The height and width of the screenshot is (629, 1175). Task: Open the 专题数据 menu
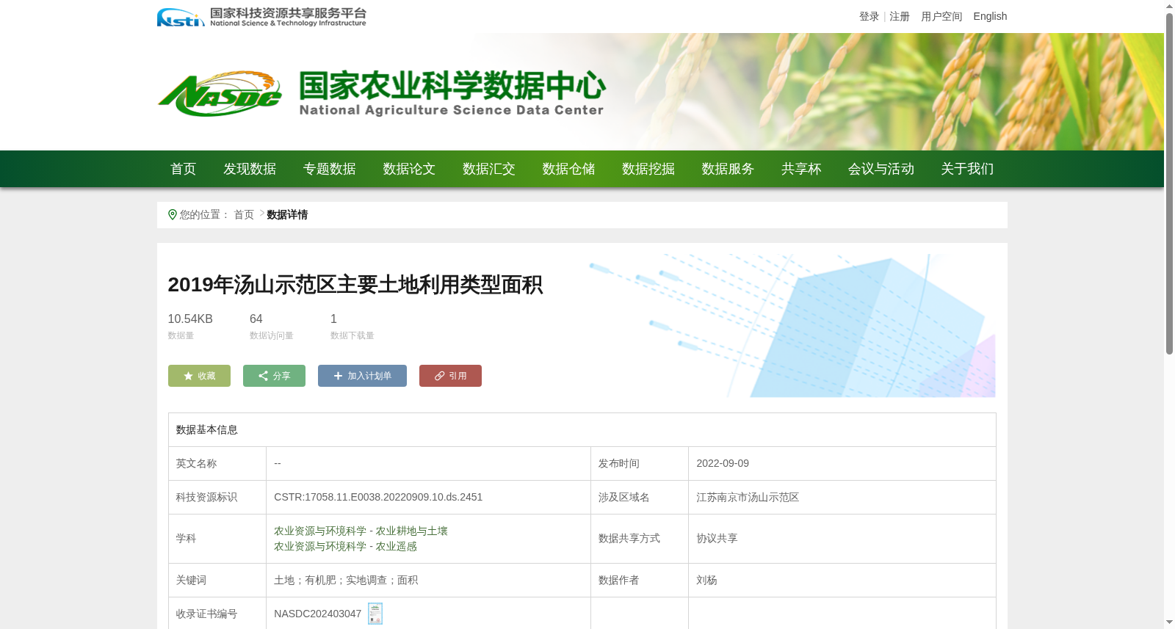coord(330,169)
